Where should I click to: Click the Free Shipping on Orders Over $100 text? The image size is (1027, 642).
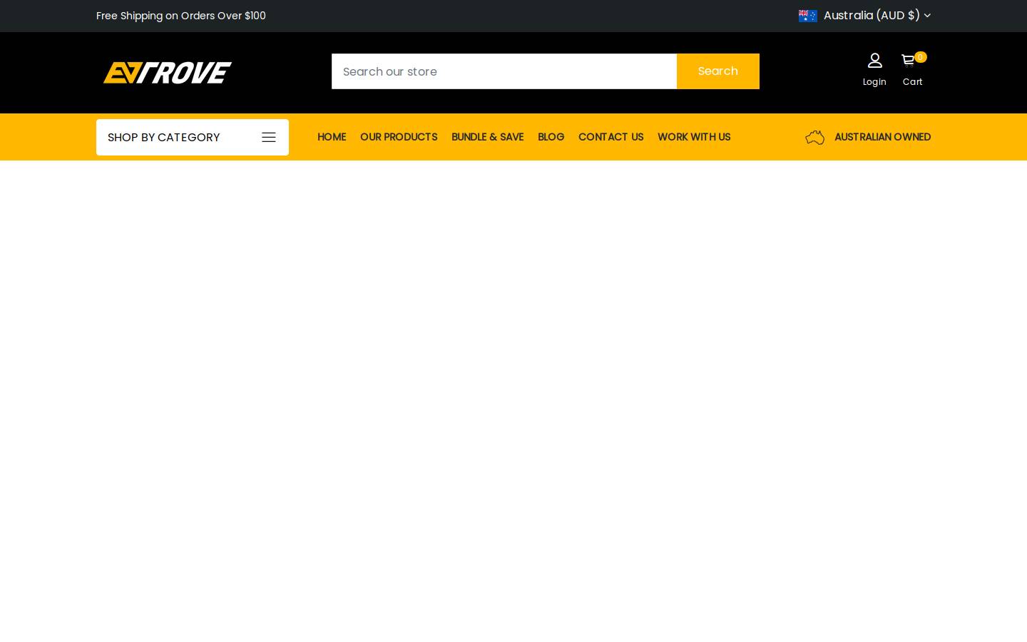tap(181, 16)
